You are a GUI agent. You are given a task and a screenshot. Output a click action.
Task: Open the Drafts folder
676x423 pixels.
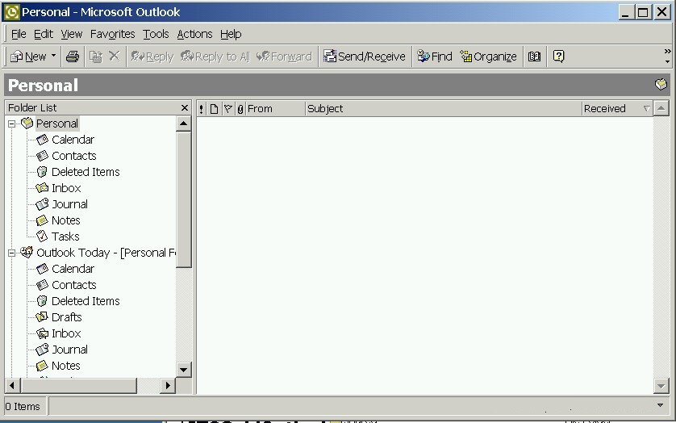[x=66, y=317]
